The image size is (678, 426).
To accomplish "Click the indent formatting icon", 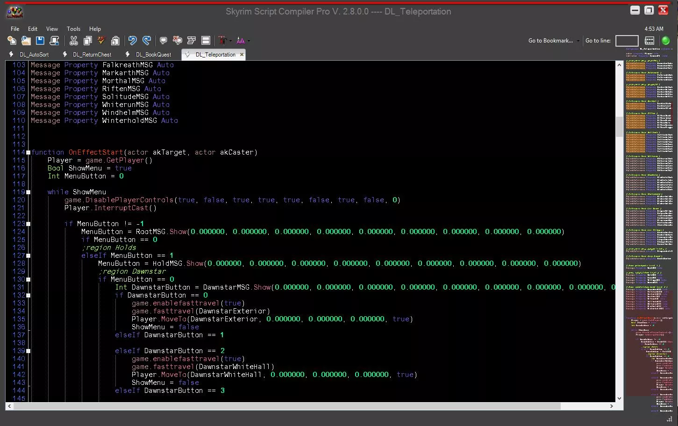I will click(x=191, y=41).
